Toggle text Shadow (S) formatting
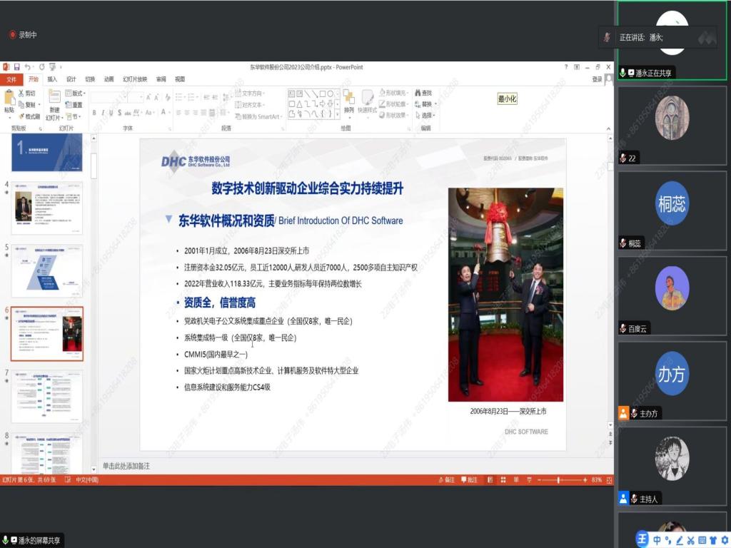 pos(119,113)
